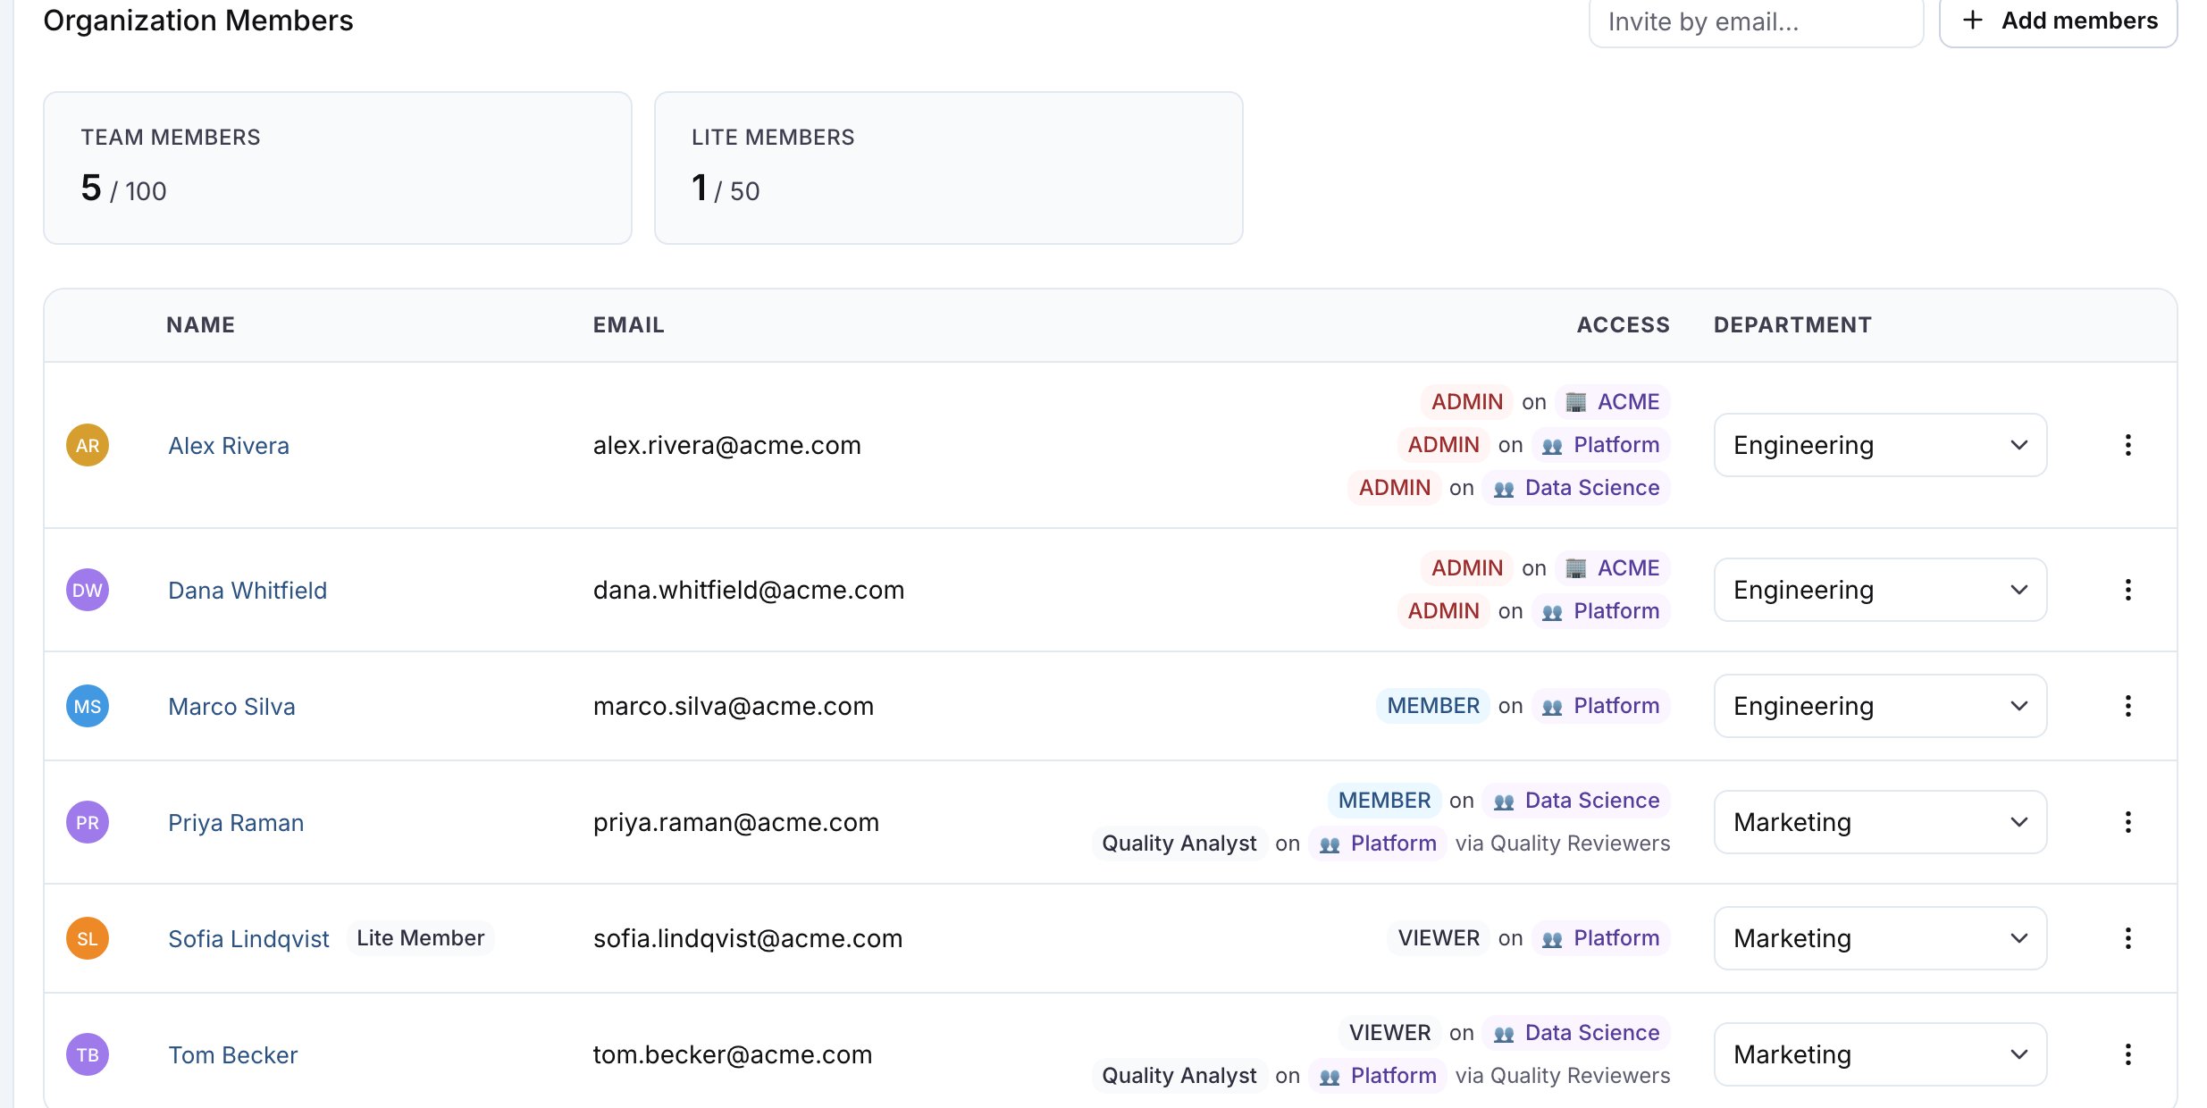Open Dana Whitfield's profile link
The image size is (2207, 1108).
[248, 591]
